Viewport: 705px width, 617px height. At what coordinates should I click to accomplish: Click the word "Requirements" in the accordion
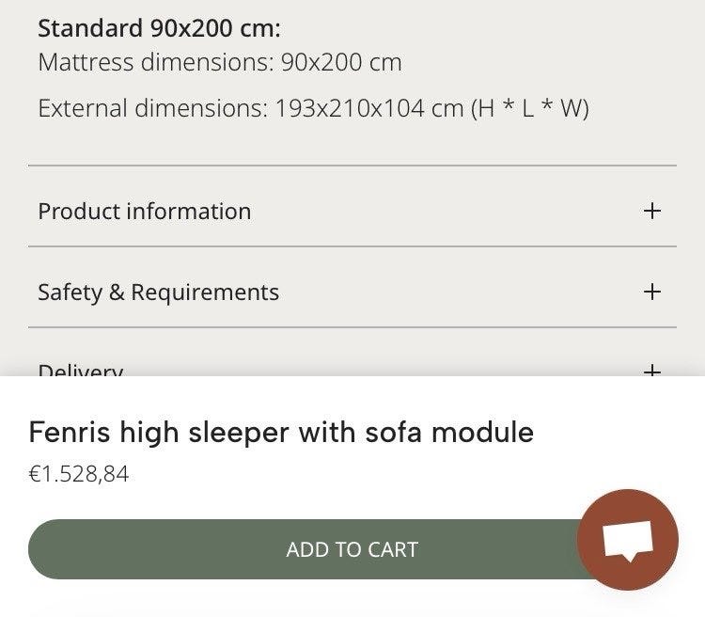[205, 293]
